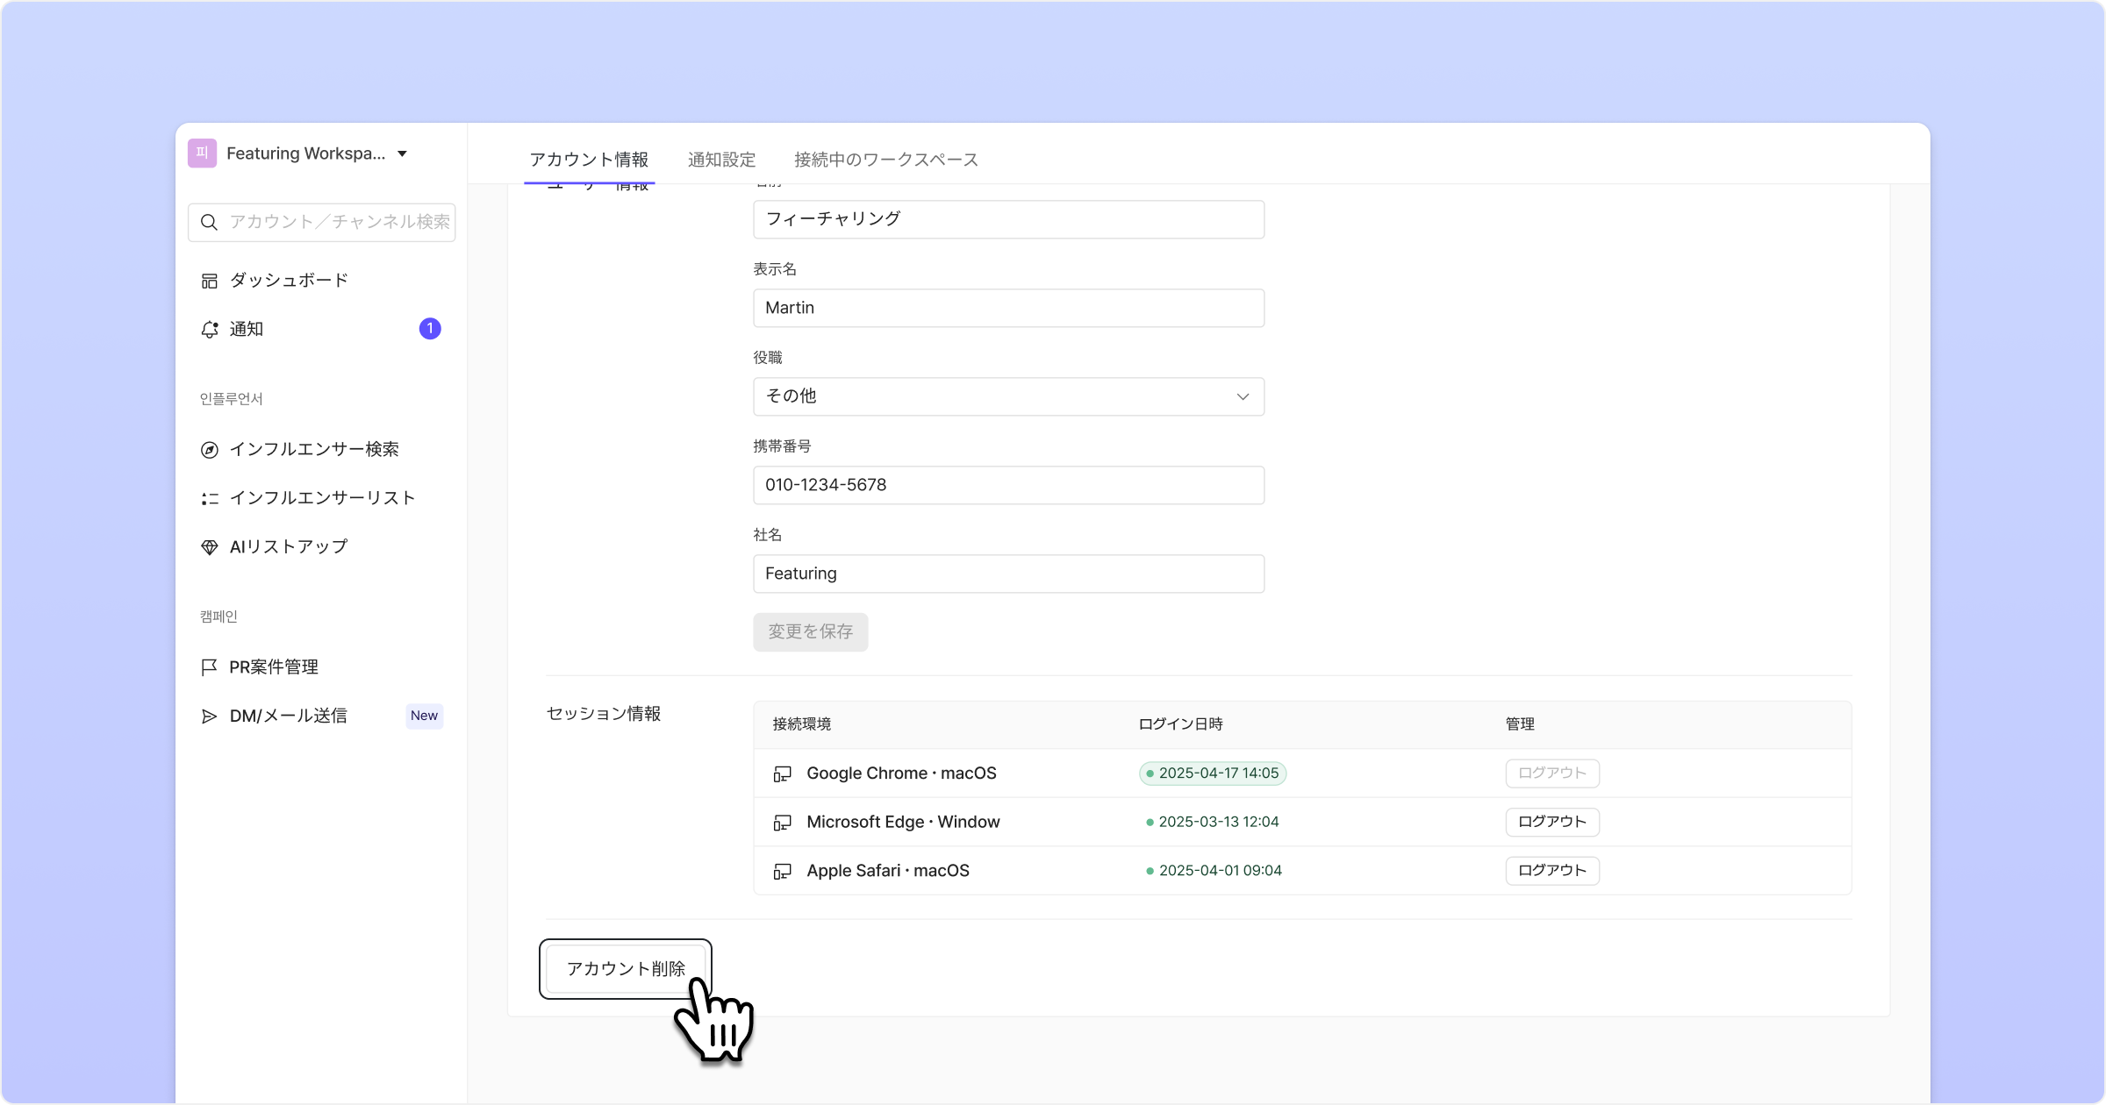Click the search magnifier icon
The width and height of the screenshot is (2106, 1105).
[x=209, y=223]
